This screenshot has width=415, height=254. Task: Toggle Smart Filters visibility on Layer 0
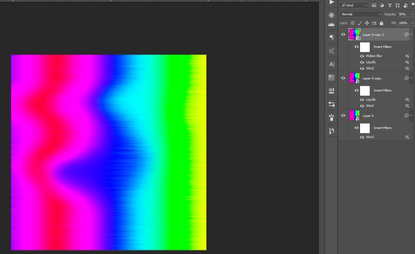coord(356,128)
